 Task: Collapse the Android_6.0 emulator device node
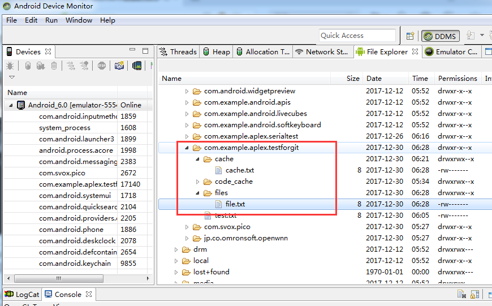click(x=11, y=105)
